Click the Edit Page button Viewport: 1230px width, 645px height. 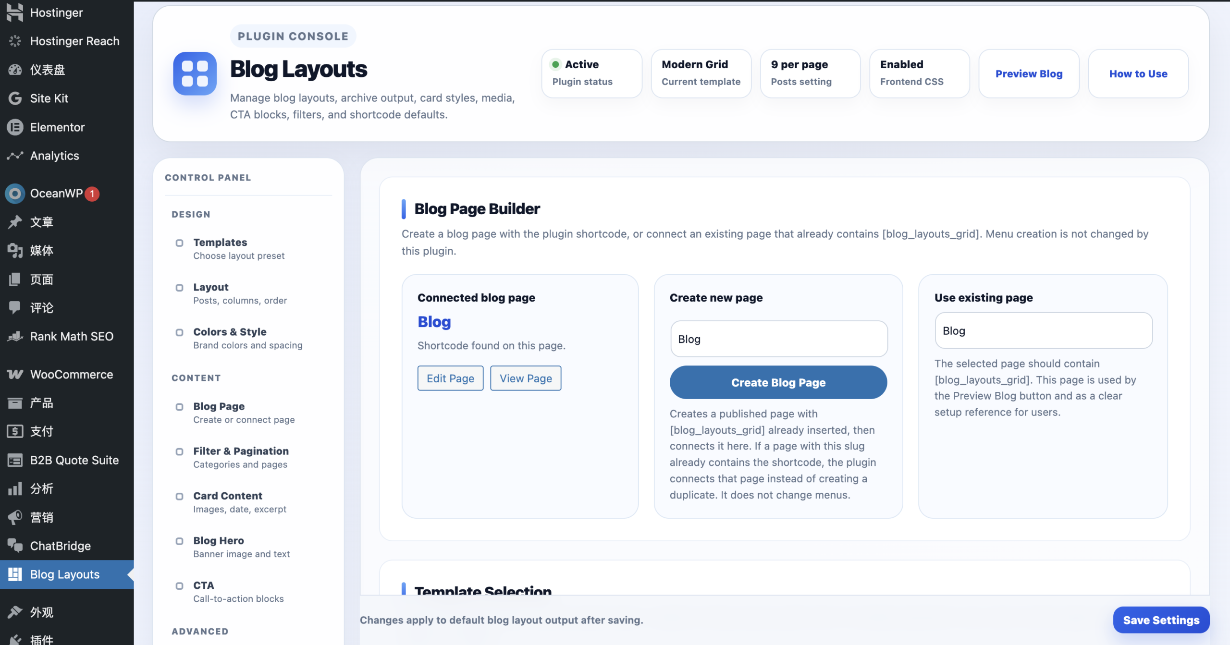[x=450, y=378]
